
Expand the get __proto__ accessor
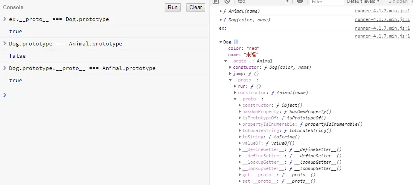pyautogui.click(x=240, y=175)
